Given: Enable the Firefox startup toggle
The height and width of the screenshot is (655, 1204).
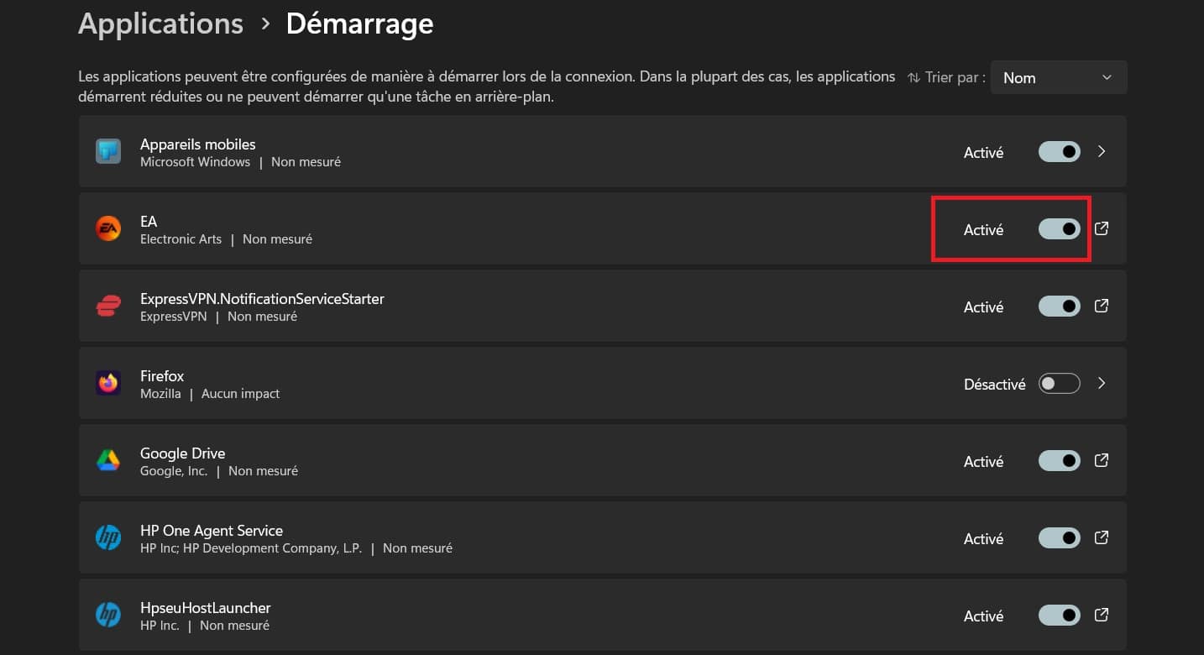Looking at the screenshot, I should point(1059,383).
